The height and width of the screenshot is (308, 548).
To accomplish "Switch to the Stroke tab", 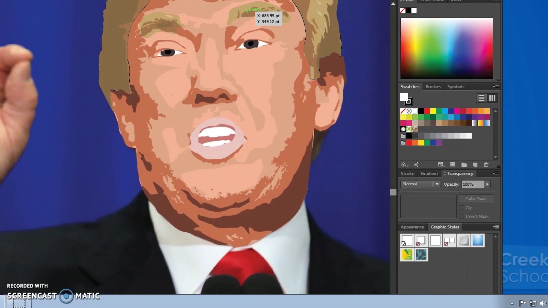I will pos(407,174).
